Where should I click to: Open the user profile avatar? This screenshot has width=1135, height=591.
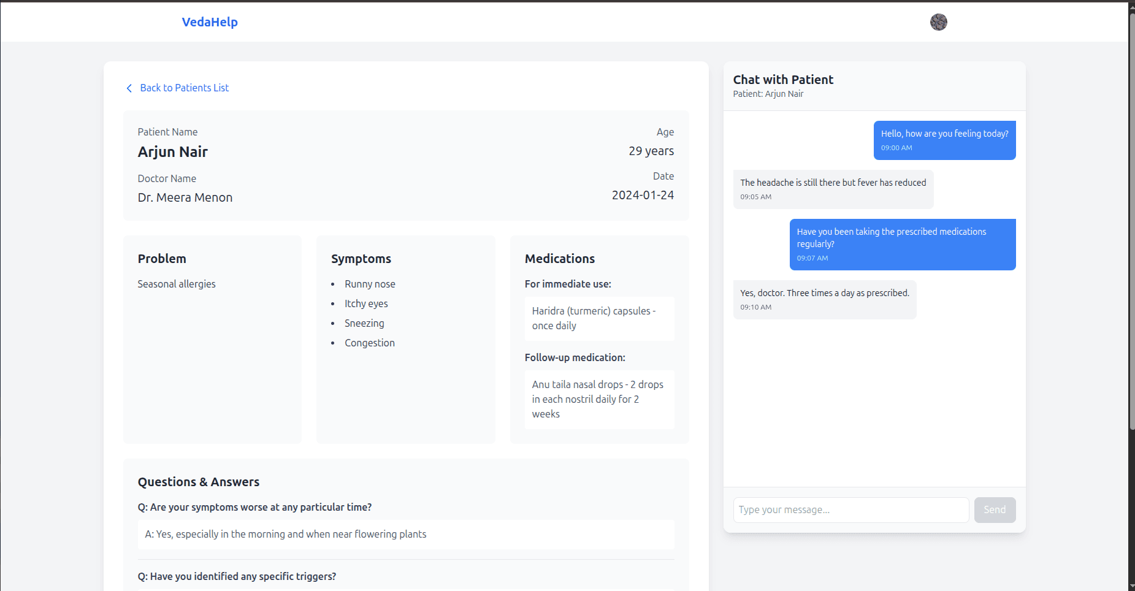[938, 22]
